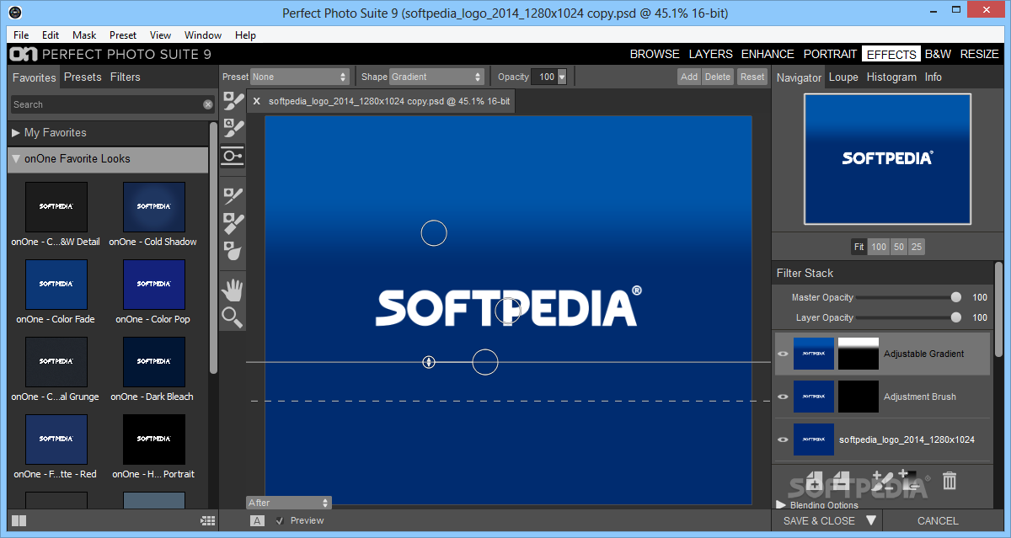
Task: Open the BROWSE module
Action: 655,54
